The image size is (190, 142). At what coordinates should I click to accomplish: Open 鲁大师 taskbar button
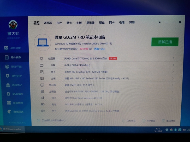pyautogui.click(x=12, y=129)
